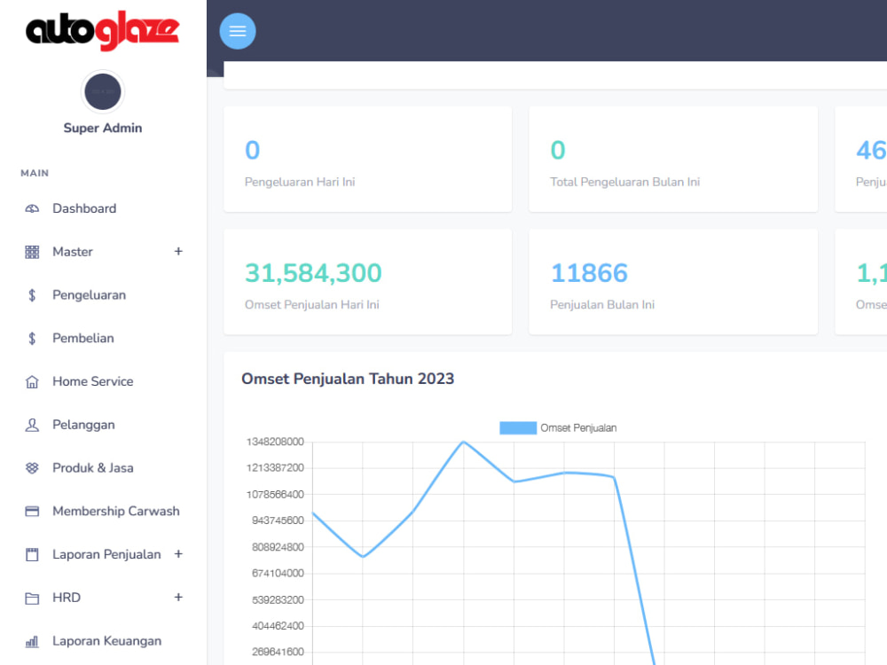Click the Omset Penjualan legend label
Screen dimensions: 887x665
[x=578, y=428]
